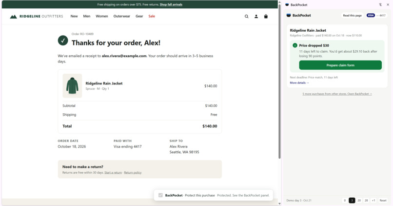Click the Total $140.00 amount
This screenshot has width=393, height=206.
click(x=210, y=126)
